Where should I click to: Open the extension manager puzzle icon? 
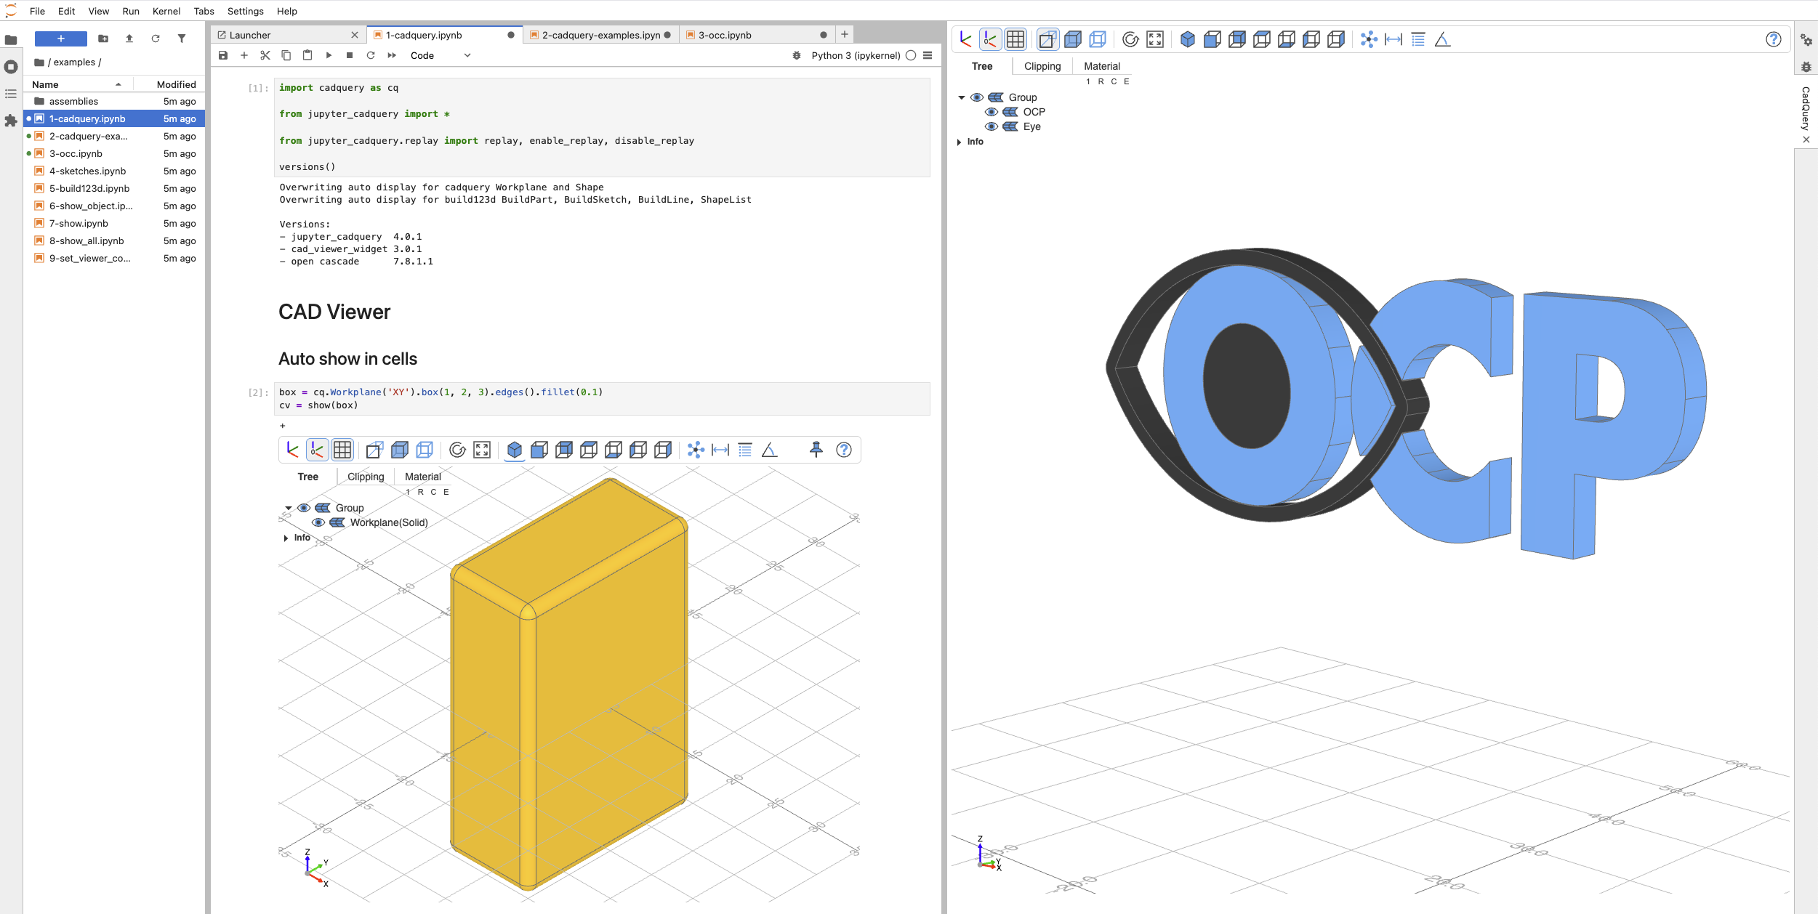[x=11, y=121]
